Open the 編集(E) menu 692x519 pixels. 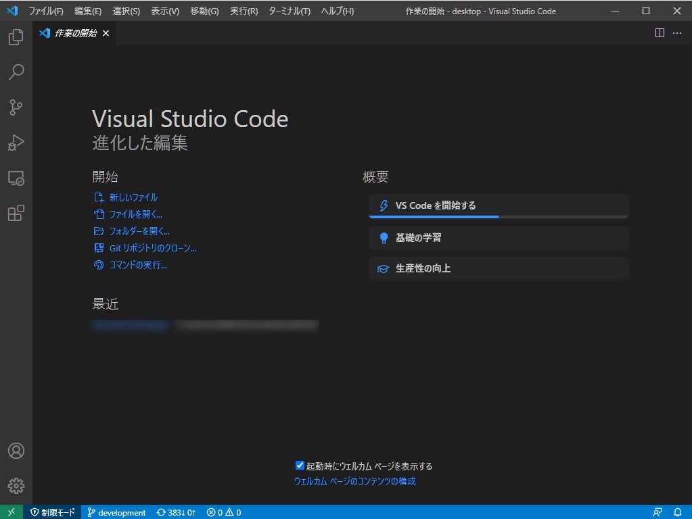click(x=88, y=11)
